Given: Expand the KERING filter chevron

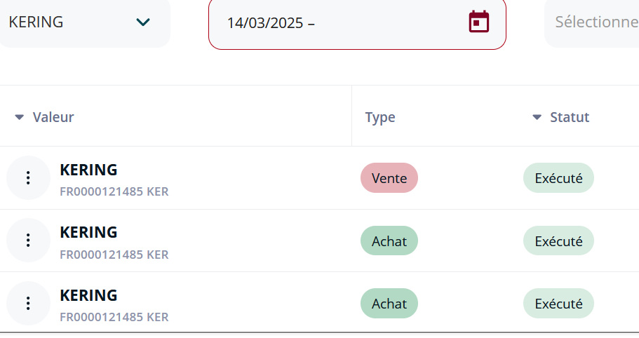Looking at the screenshot, I should coord(143,22).
